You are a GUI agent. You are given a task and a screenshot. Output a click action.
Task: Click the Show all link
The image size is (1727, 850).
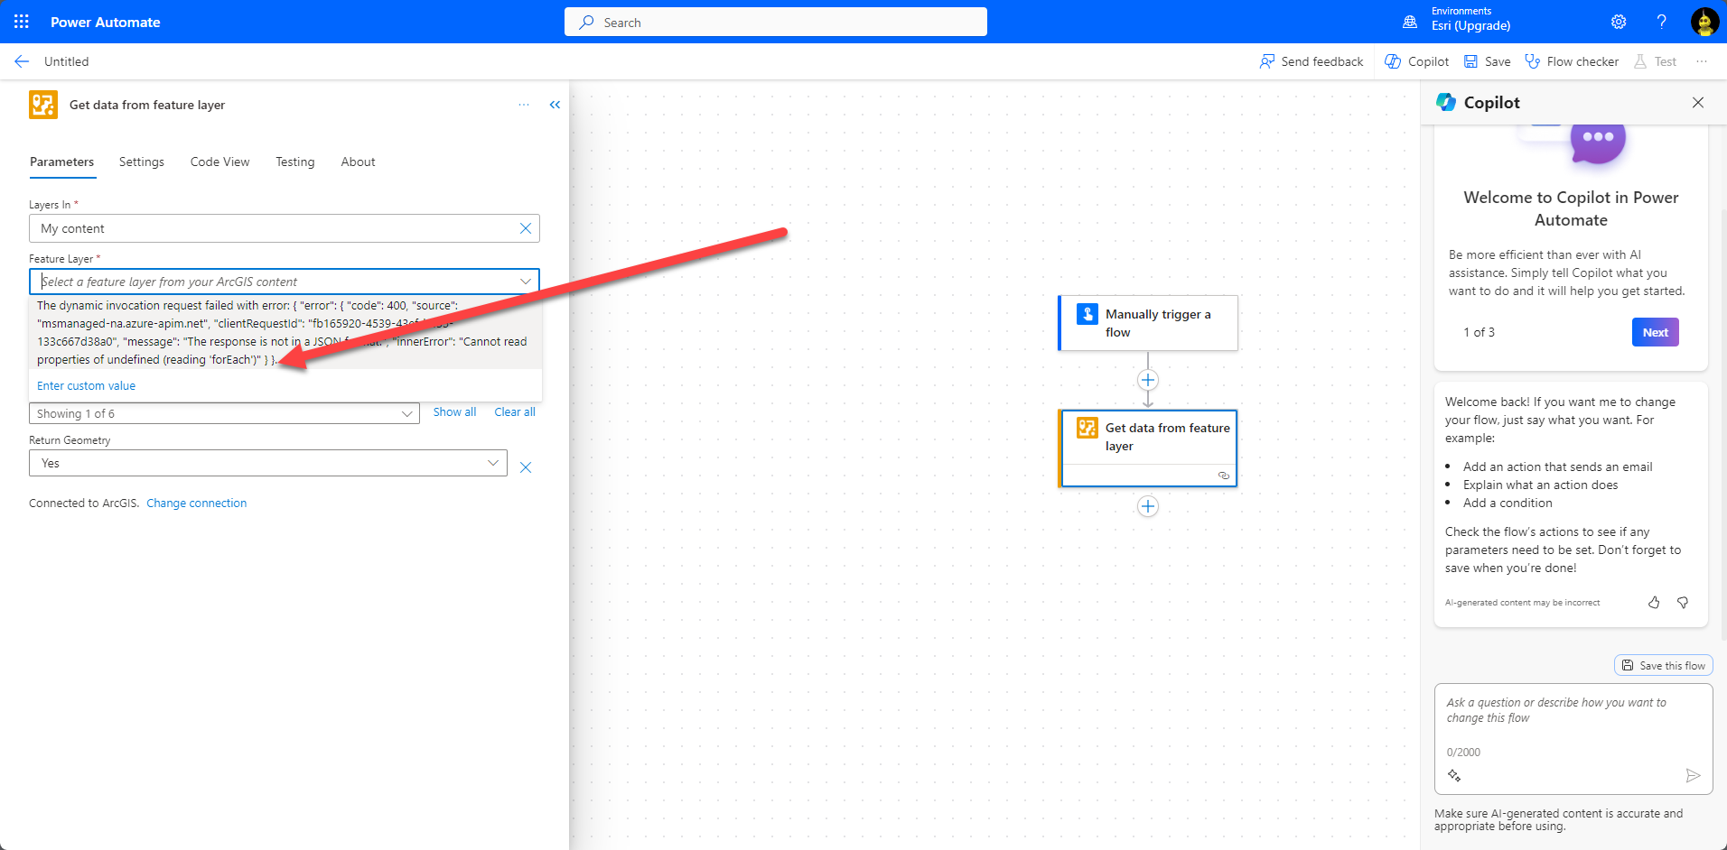point(454,412)
